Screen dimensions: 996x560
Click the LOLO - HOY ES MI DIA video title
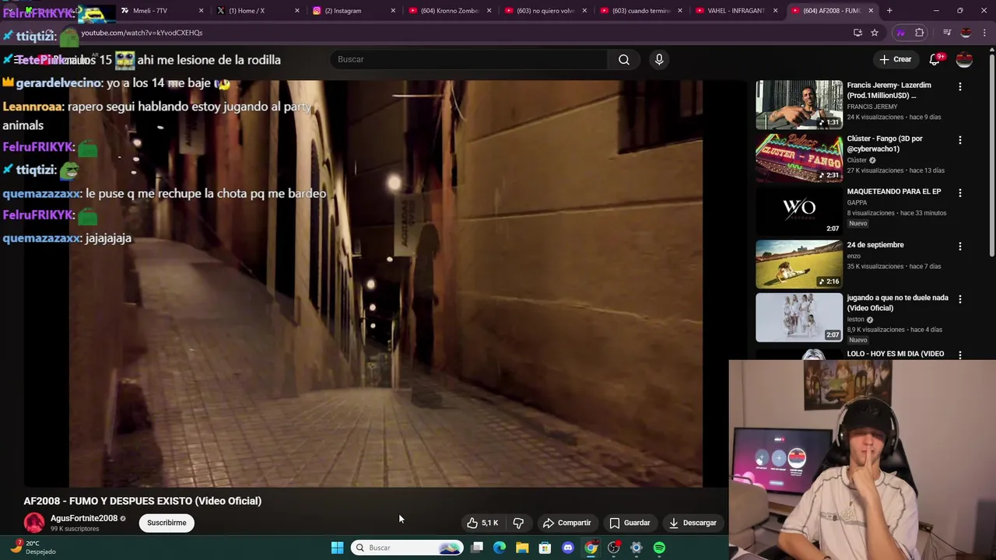895,354
